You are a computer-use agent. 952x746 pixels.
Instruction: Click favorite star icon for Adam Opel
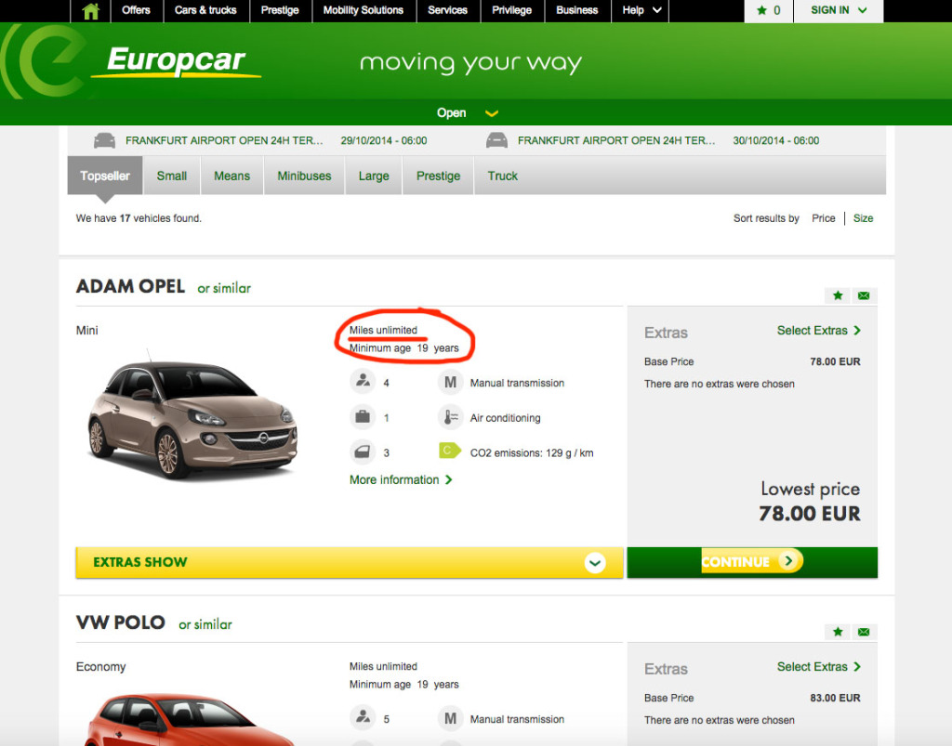click(838, 295)
